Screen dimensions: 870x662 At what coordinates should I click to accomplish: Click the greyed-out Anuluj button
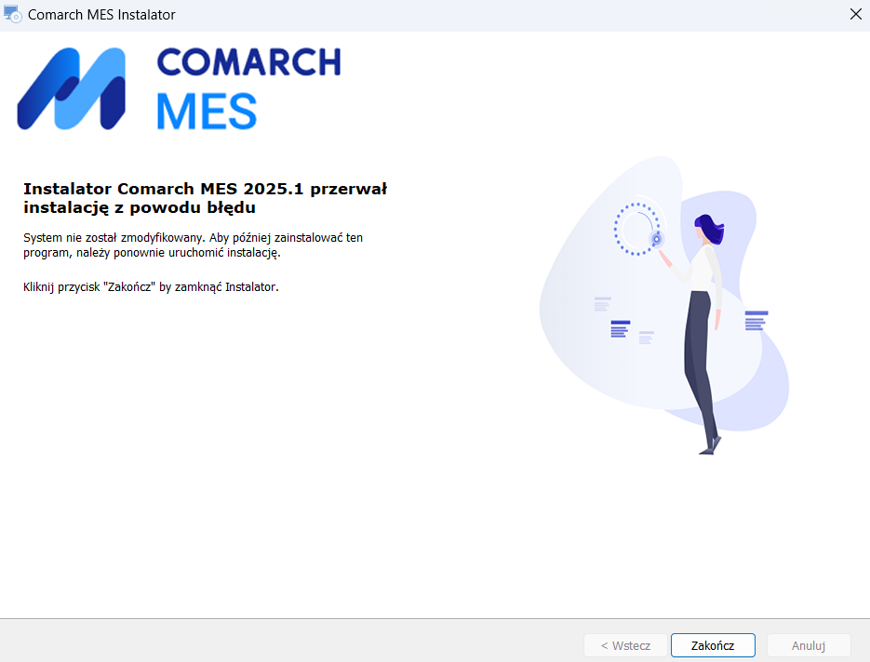(809, 645)
